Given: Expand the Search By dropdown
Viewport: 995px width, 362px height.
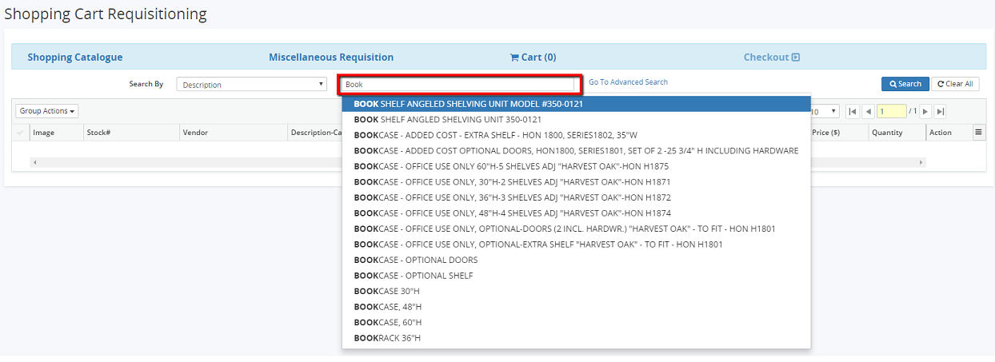Looking at the screenshot, I should (x=252, y=85).
